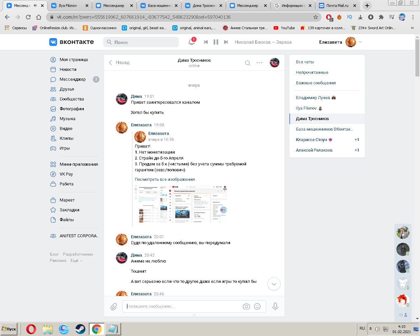Click the Напишите сообщение input field
Screen dimensions: 420x336
(x=182, y=306)
